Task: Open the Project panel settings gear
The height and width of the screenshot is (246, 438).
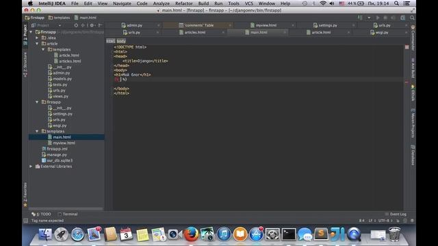Action: (x=92, y=25)
